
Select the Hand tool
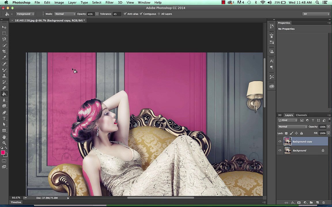coord(4,137)
